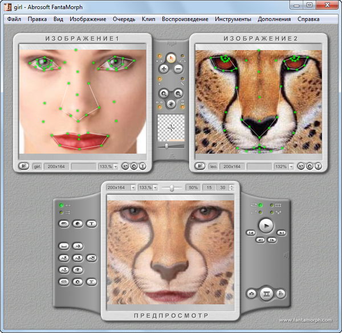Click the checkerboard magnifier thumbnail
342x333 pixels.
pyautogui.click(x=171, y=128)
